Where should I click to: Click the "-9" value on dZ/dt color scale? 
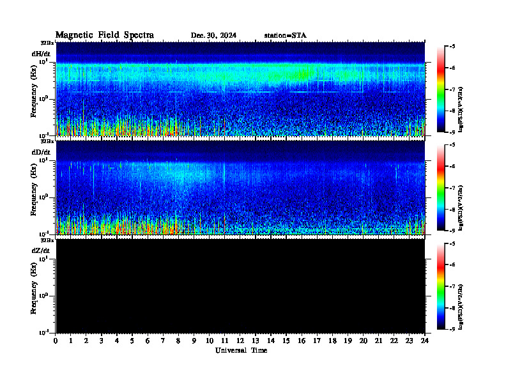452,329
